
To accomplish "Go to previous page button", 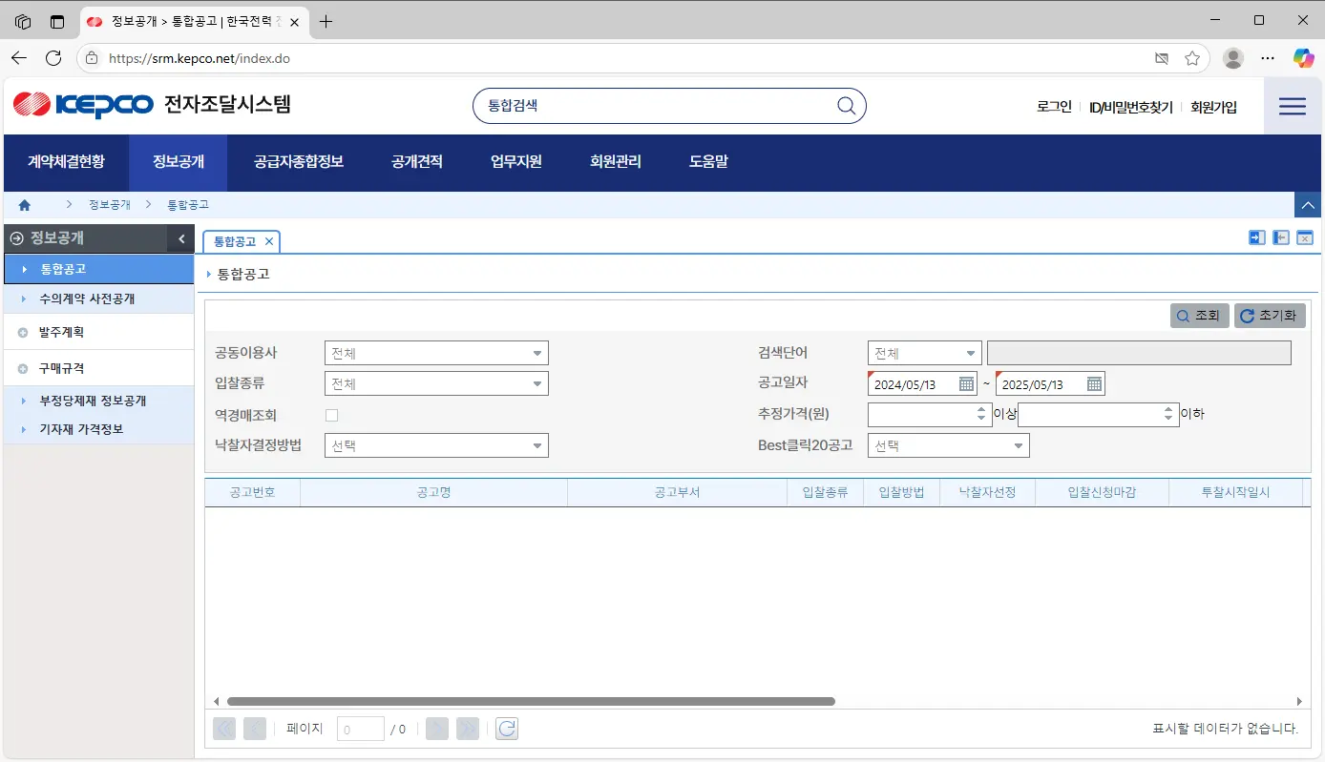I will 255,729.
